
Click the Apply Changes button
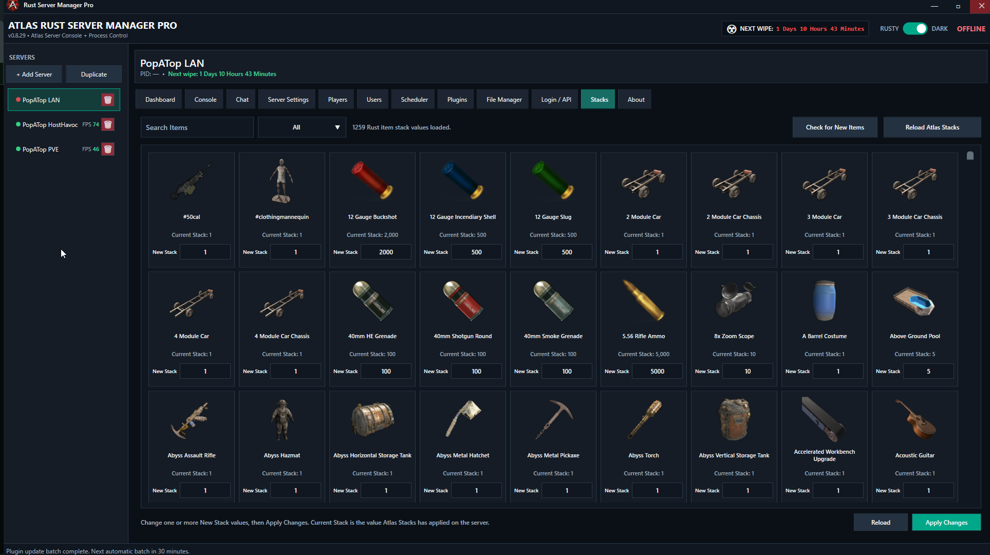[946, 523]
